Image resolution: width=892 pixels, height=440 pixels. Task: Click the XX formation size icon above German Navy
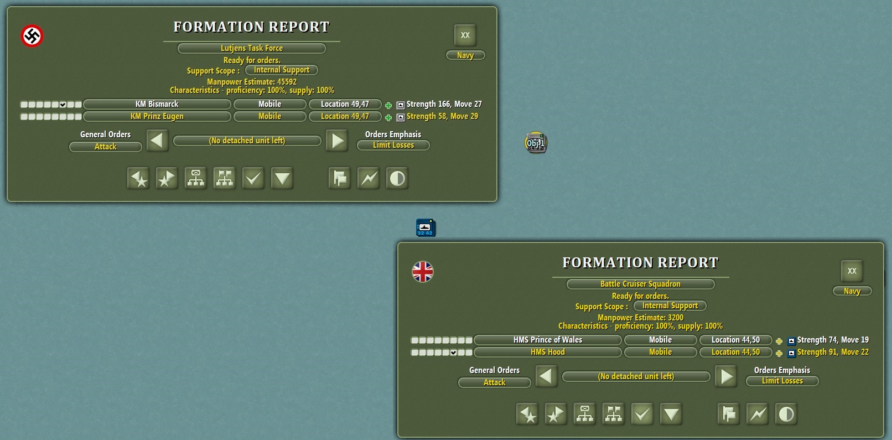click(465, 35)
